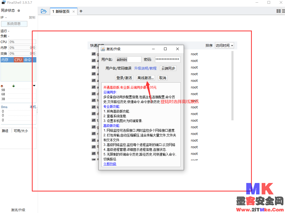Viewport: 285px width, 213px height.
Task: Minimize the 激活/升级 dialog
Action: point(153,49)
